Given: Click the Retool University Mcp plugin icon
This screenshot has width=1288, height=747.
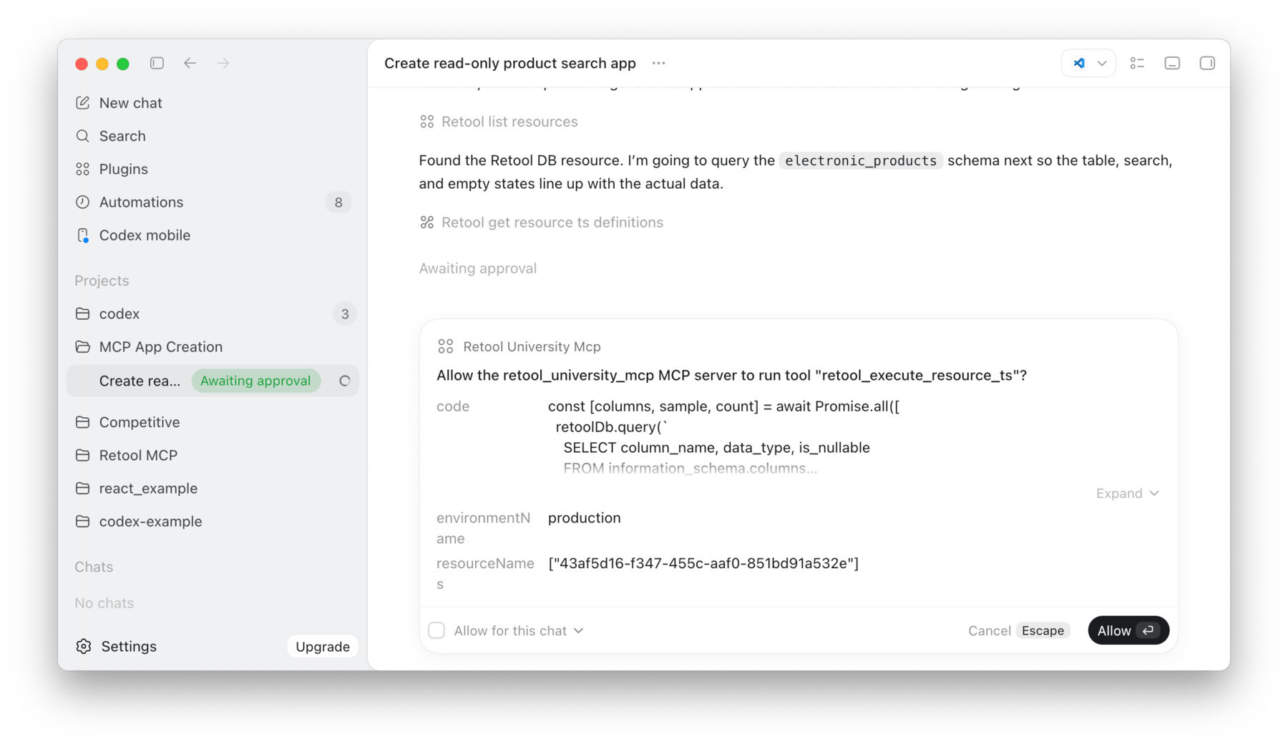Looking at the screenshot, I should tap(446, 346).
